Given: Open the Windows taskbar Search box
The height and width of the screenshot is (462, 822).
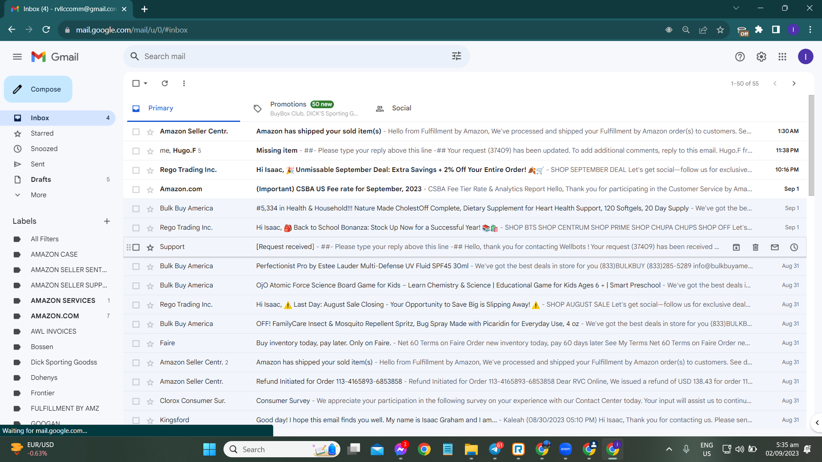Looking at the screenshot, I should point(282,449).
